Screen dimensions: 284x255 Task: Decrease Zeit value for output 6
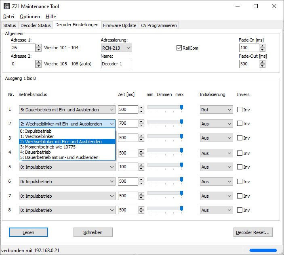tap(141, 183)
